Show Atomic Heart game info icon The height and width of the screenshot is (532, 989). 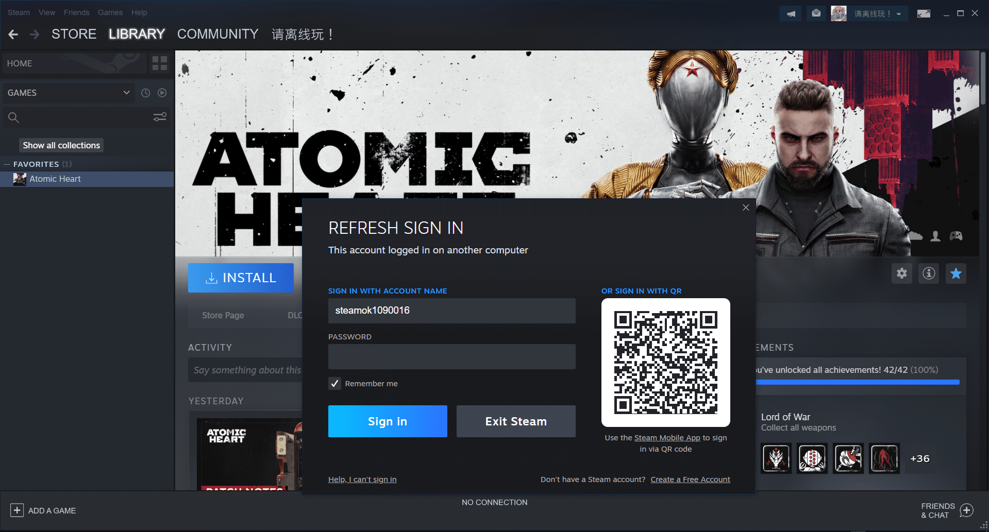929,273
